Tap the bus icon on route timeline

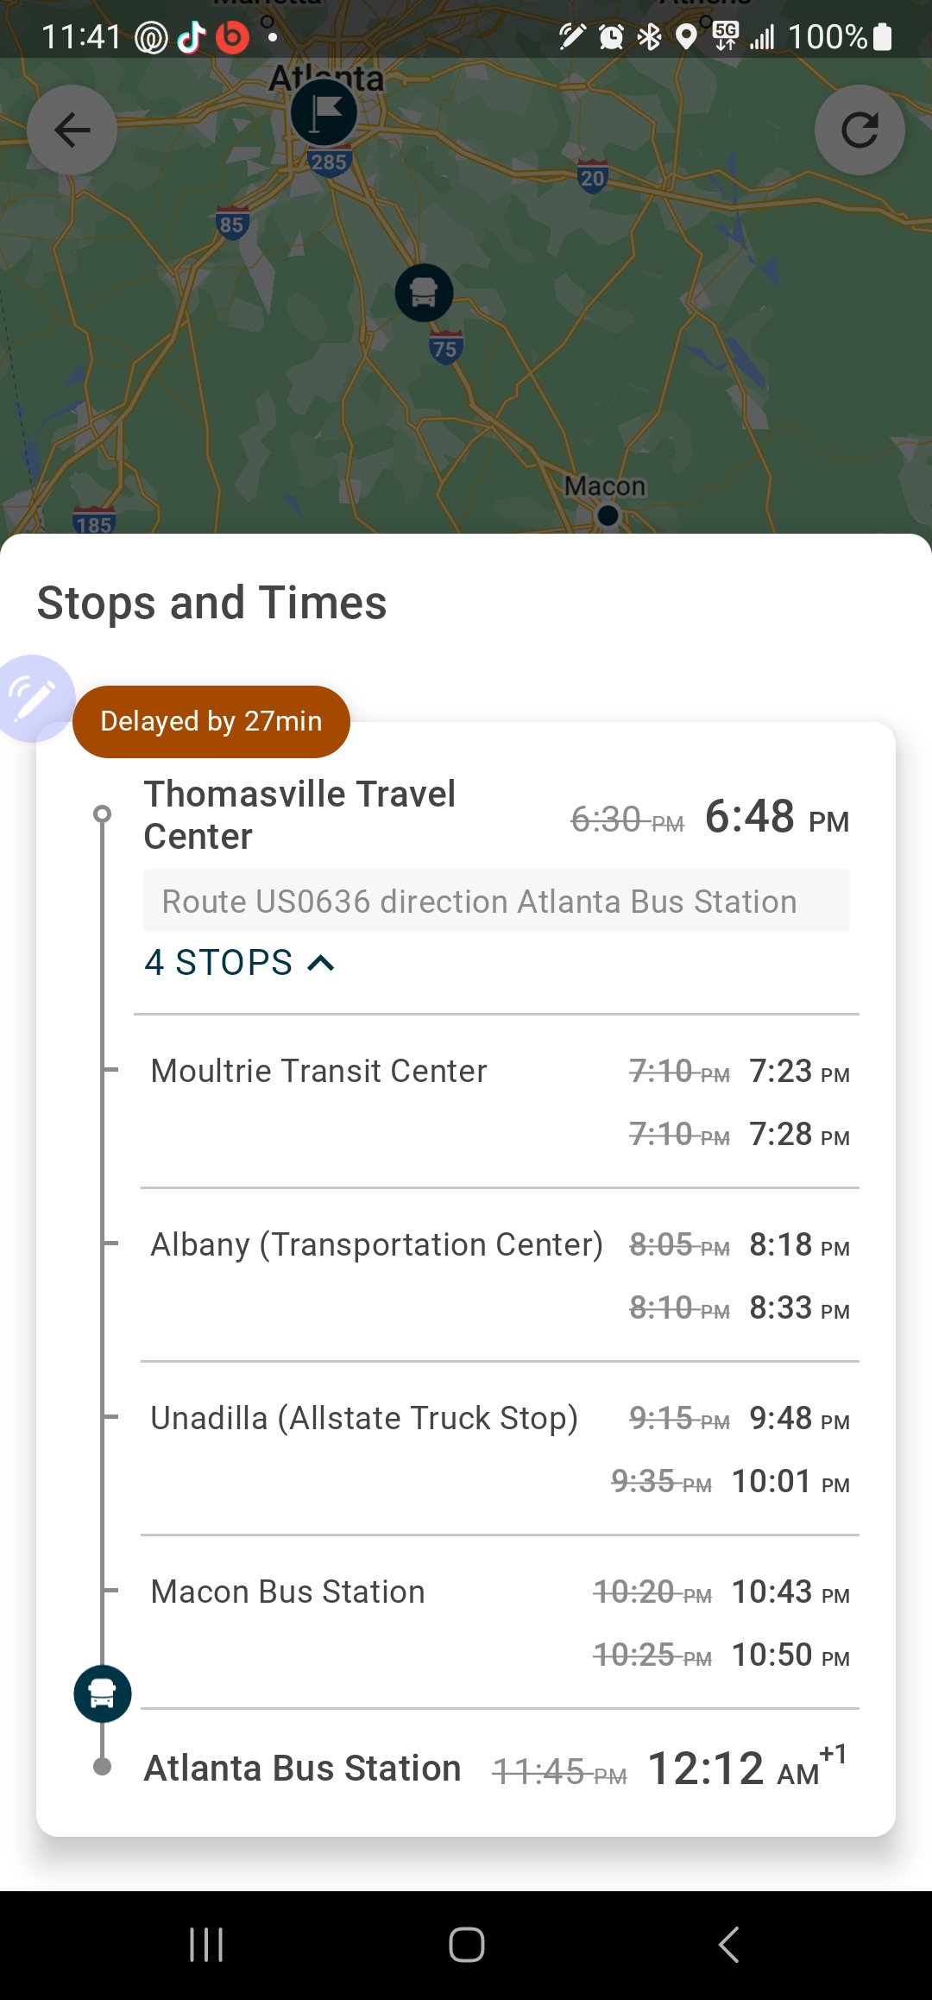(x=103, y=1693)
